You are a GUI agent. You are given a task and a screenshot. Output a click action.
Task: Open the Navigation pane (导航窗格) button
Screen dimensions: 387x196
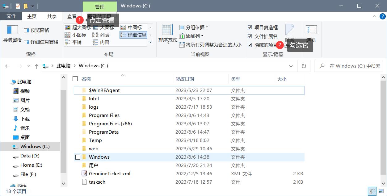12,34
